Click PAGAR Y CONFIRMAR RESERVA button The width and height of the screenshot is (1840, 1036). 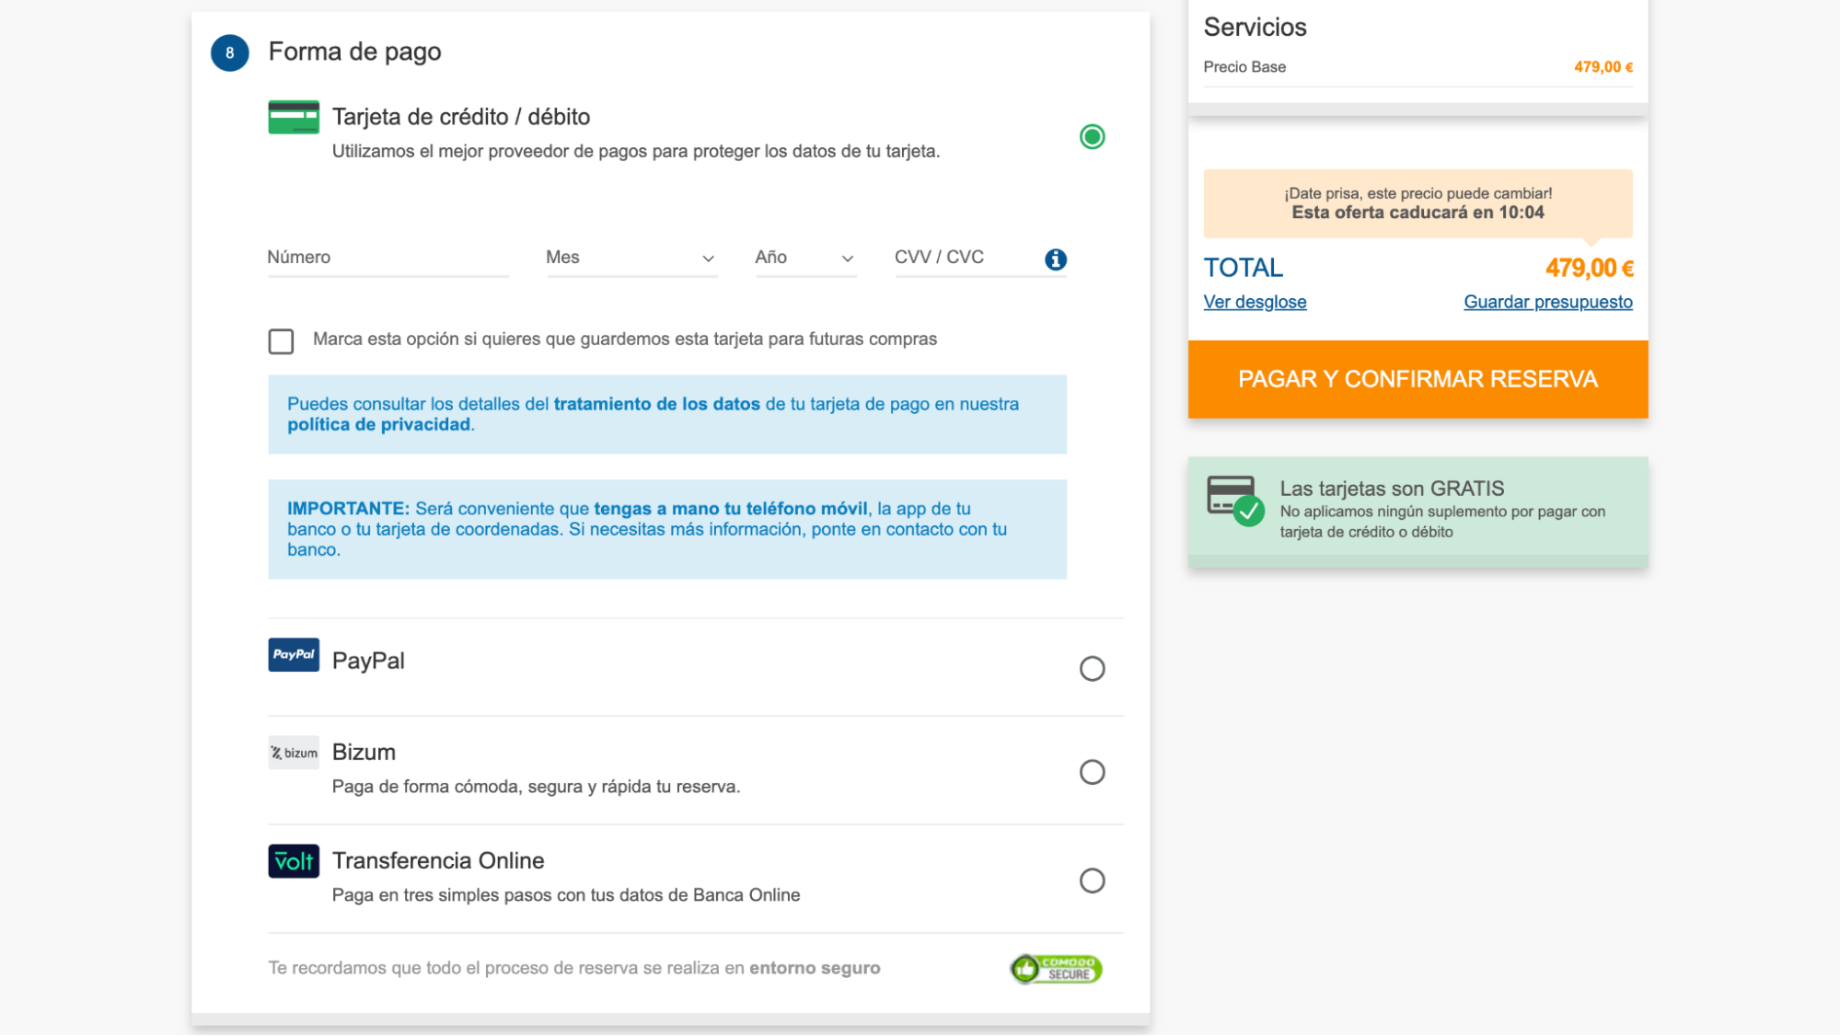pos(1418,379)
